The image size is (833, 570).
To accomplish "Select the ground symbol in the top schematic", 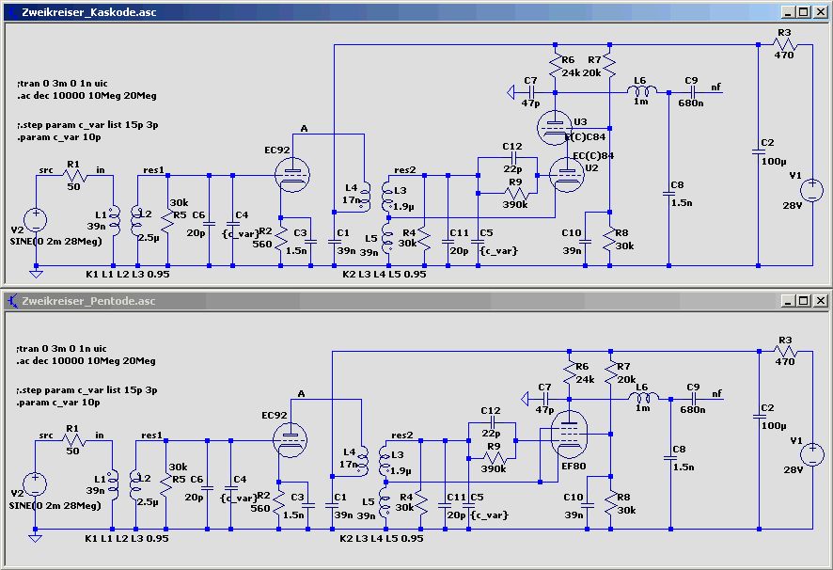I will point(36,274).
